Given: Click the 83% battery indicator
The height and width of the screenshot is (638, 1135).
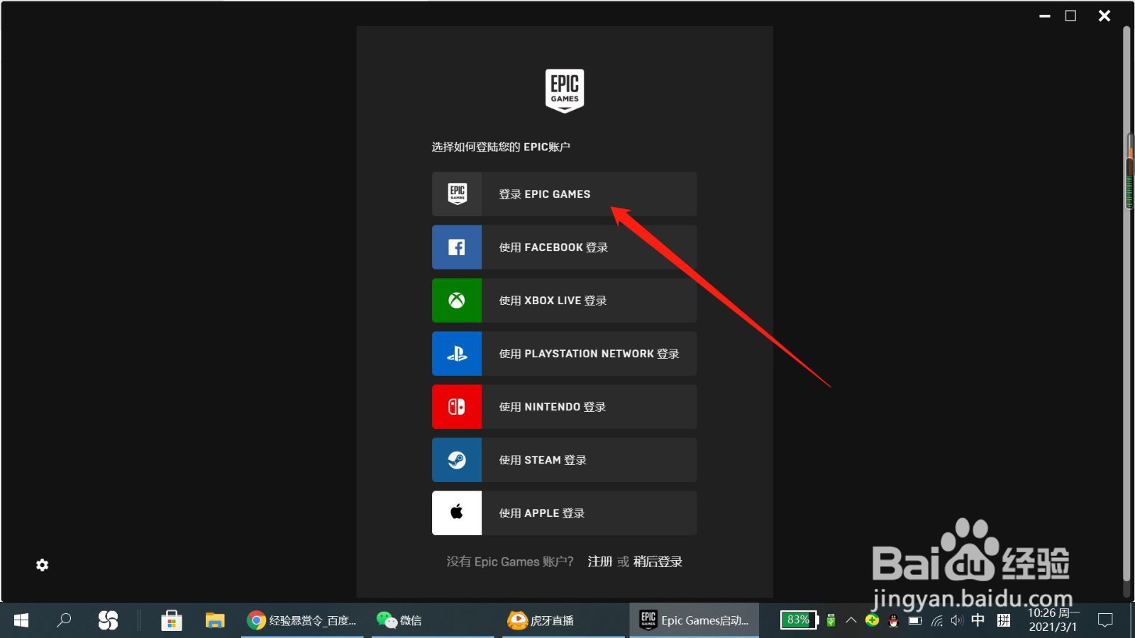Looking at the screenshot, I should click(x=799, y=620).
